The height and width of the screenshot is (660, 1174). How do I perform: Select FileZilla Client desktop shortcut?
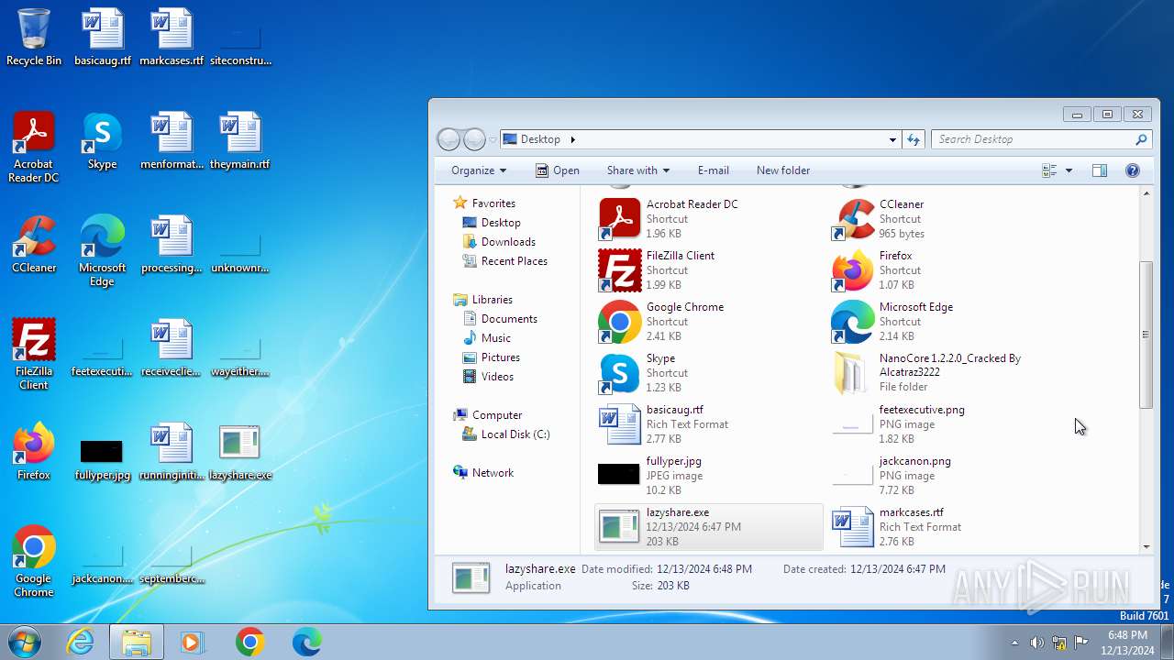(34, 354)
